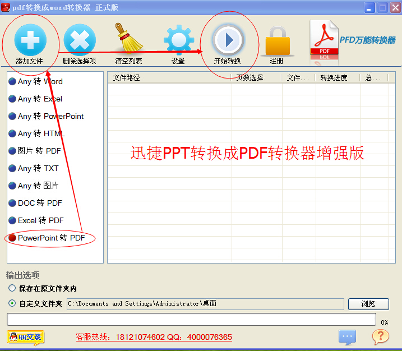
Task: Select the Any 转 图片 mode
Action: click(x=34, y=186)
